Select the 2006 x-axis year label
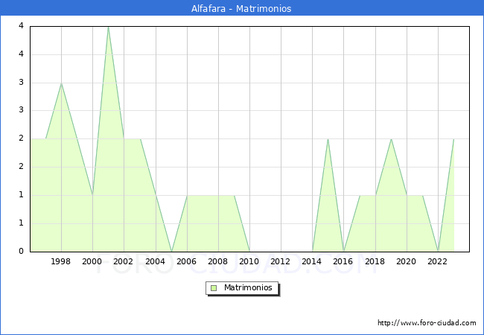Screen dimensions: 484x335 186,261
